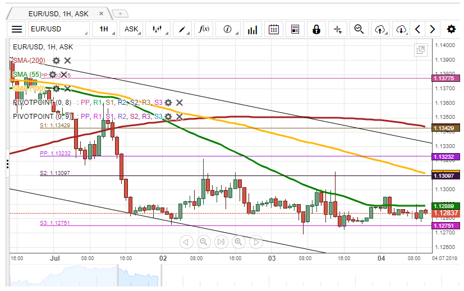Image resolution: width=464 pixels, height=291 pixels.
Task: Click the PP: 1.13232 pivot label
Action: pyautogui.click(x=56, y=154)
